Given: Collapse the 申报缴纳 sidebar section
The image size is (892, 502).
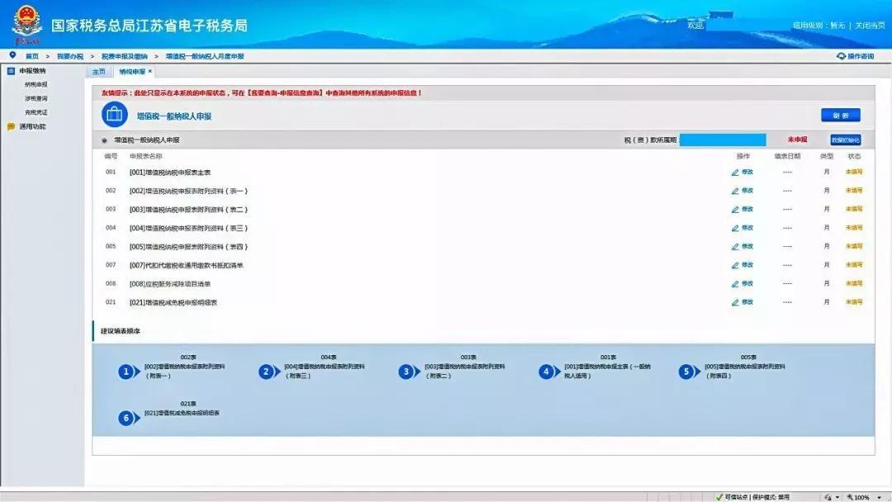Looking at the screenshot, I should (32, 70).
